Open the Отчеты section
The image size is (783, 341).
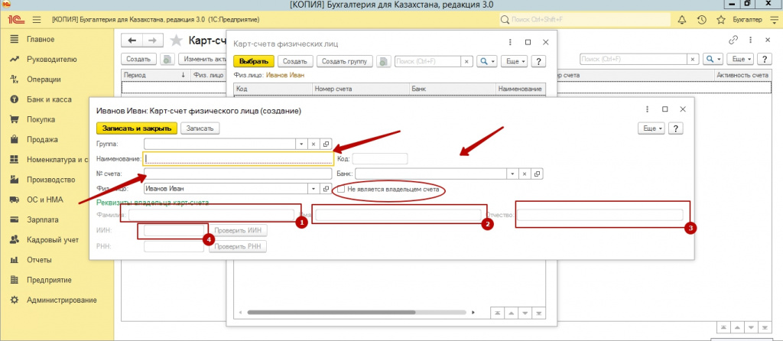(x=40, y=260)
